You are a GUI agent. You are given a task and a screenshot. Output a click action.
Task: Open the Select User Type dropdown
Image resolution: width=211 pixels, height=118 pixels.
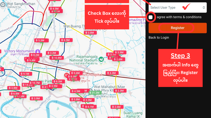(x=177, y=8)
